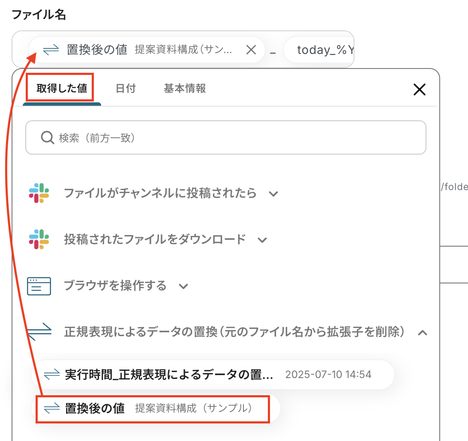Screen dimensions: 468x441
Task: Expand the ブラウザを操作する section
Action: click(x=183, y=286)
